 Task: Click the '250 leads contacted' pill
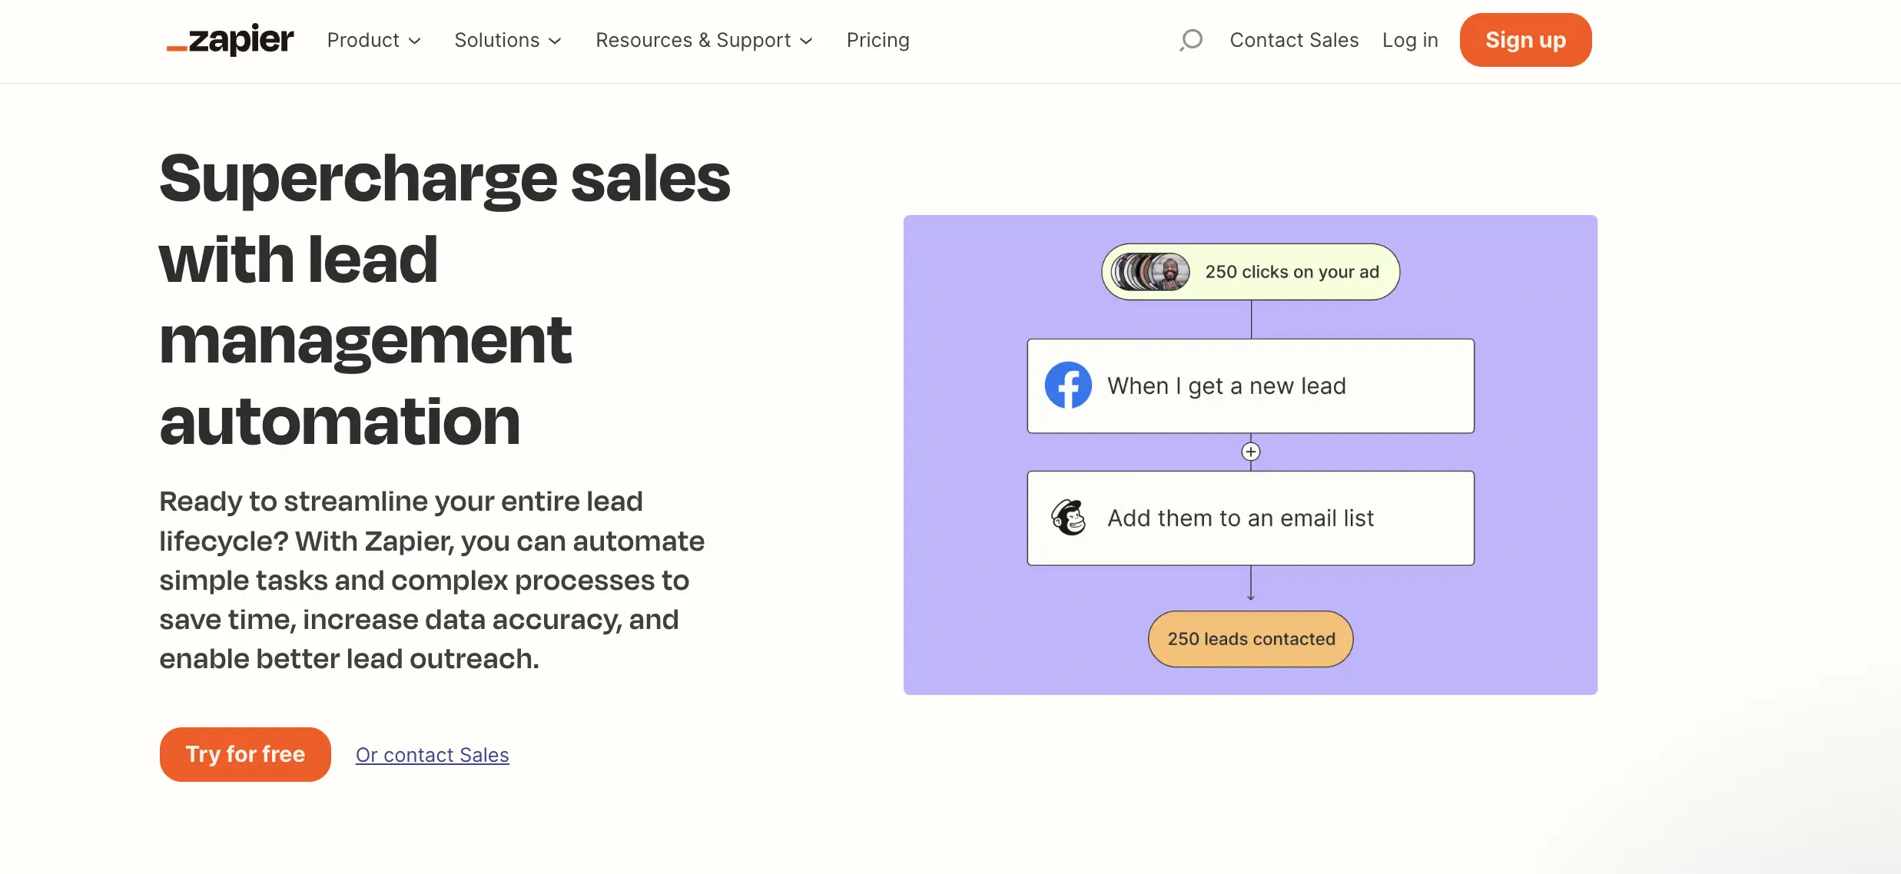coord(1251,639)
